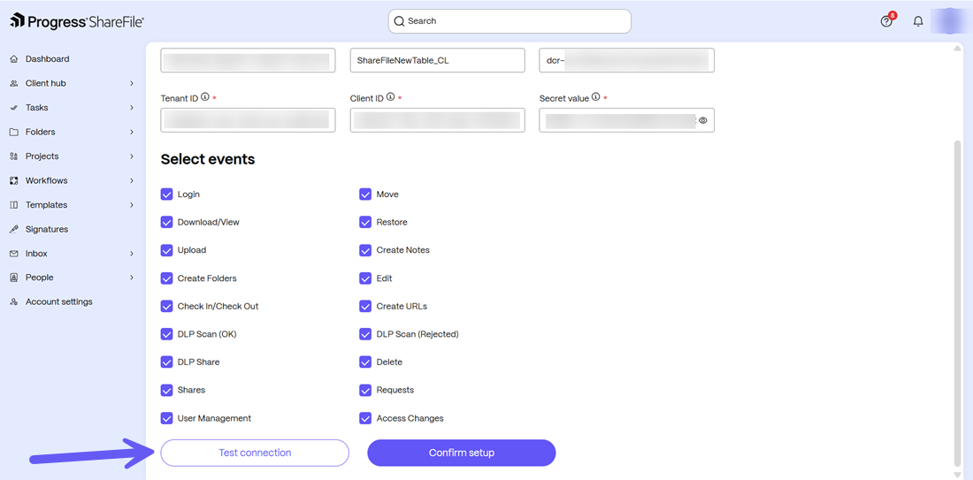Screen dimensions: 973x480
Task: Click the Tenant ID info icon
Action: (x=205, y=97)
